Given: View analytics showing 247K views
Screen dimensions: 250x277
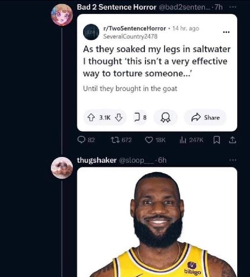Looking at the screenshot, I should pyautogui.click(x=182, y=140).
